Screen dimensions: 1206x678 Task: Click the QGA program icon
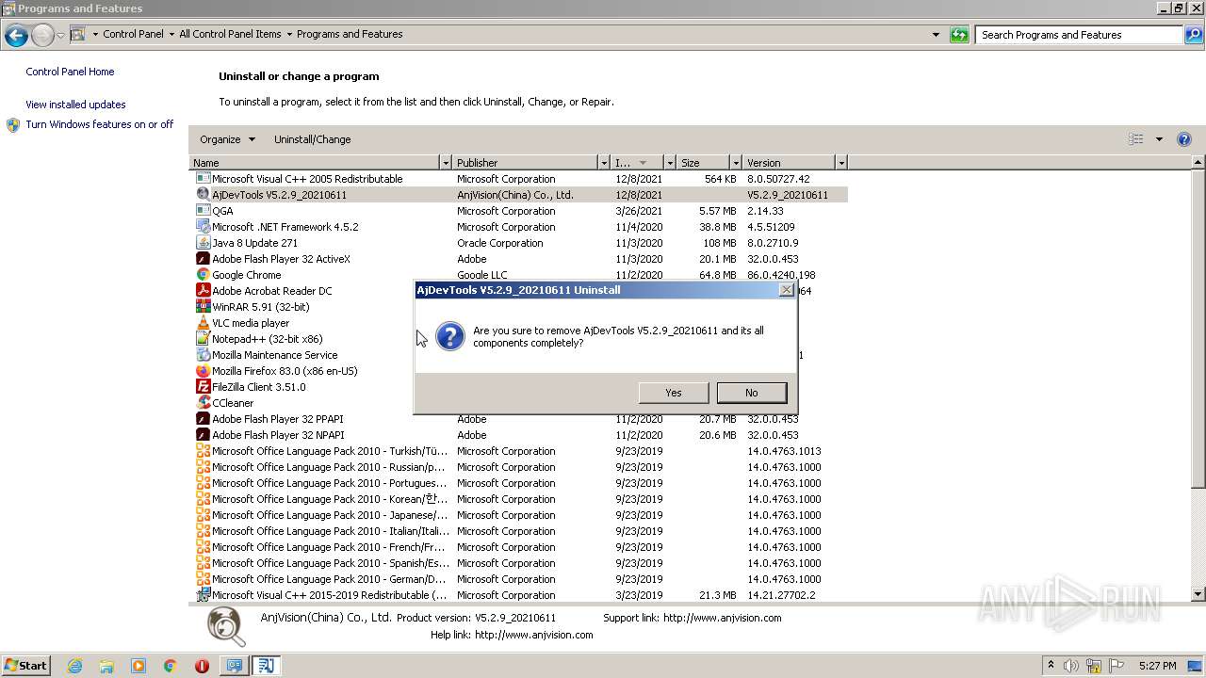click(203, 210)
